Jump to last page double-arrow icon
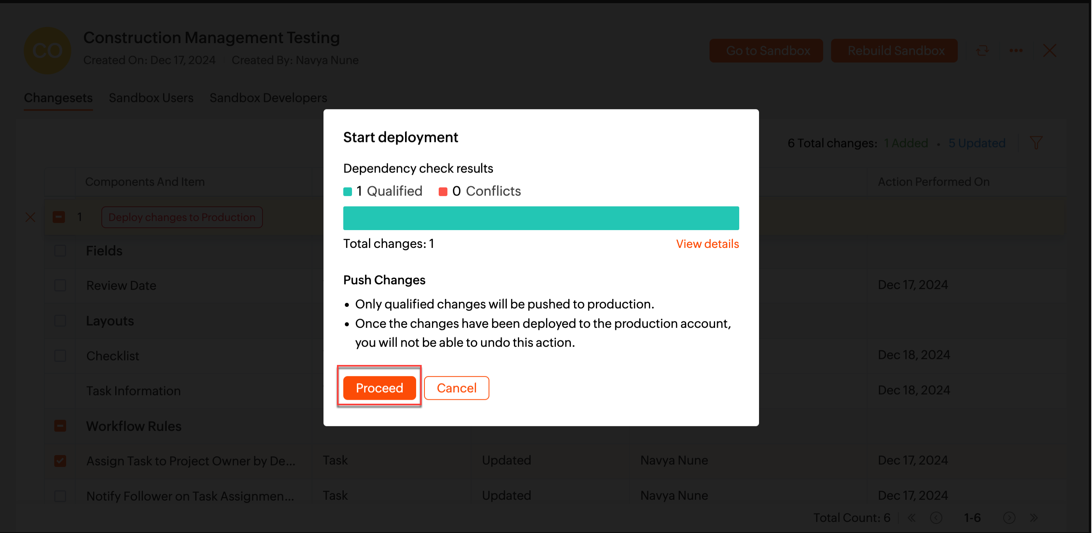This screenshot has width=1092, height=533. (1033, 517)
